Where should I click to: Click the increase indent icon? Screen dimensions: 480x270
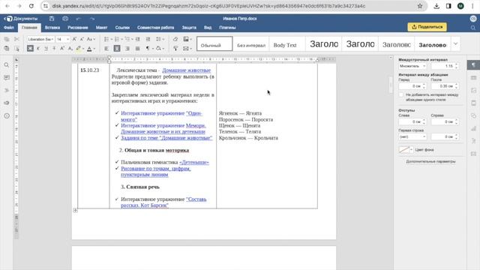[148, 39]
